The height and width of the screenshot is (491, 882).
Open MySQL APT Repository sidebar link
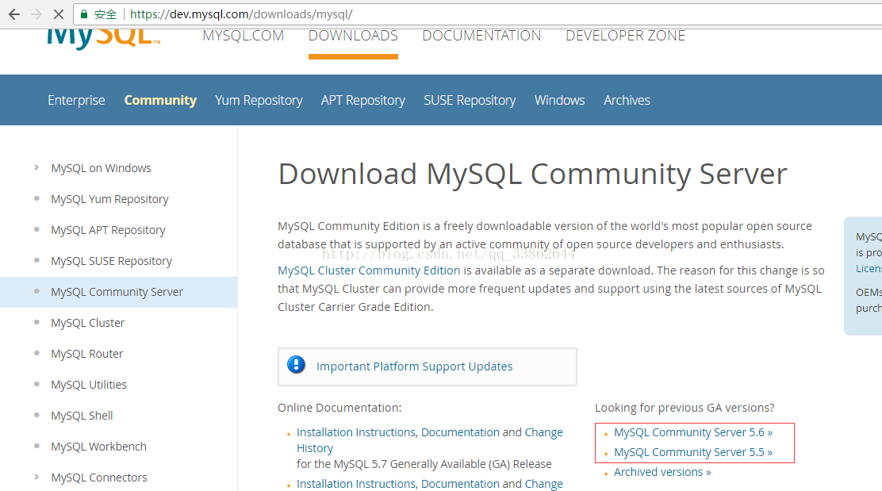(x=108, y=230)
